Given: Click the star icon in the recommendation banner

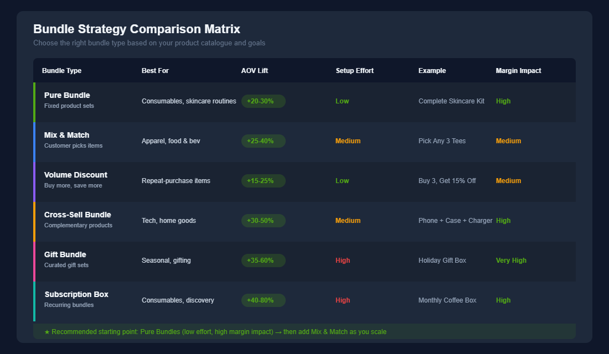Looking at the screenshot, I should click(47, 331).
